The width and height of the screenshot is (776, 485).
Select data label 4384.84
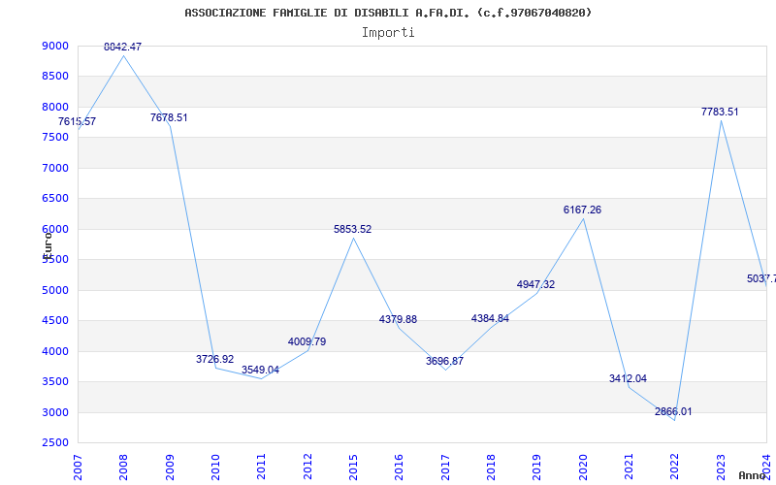pos(490,319)
